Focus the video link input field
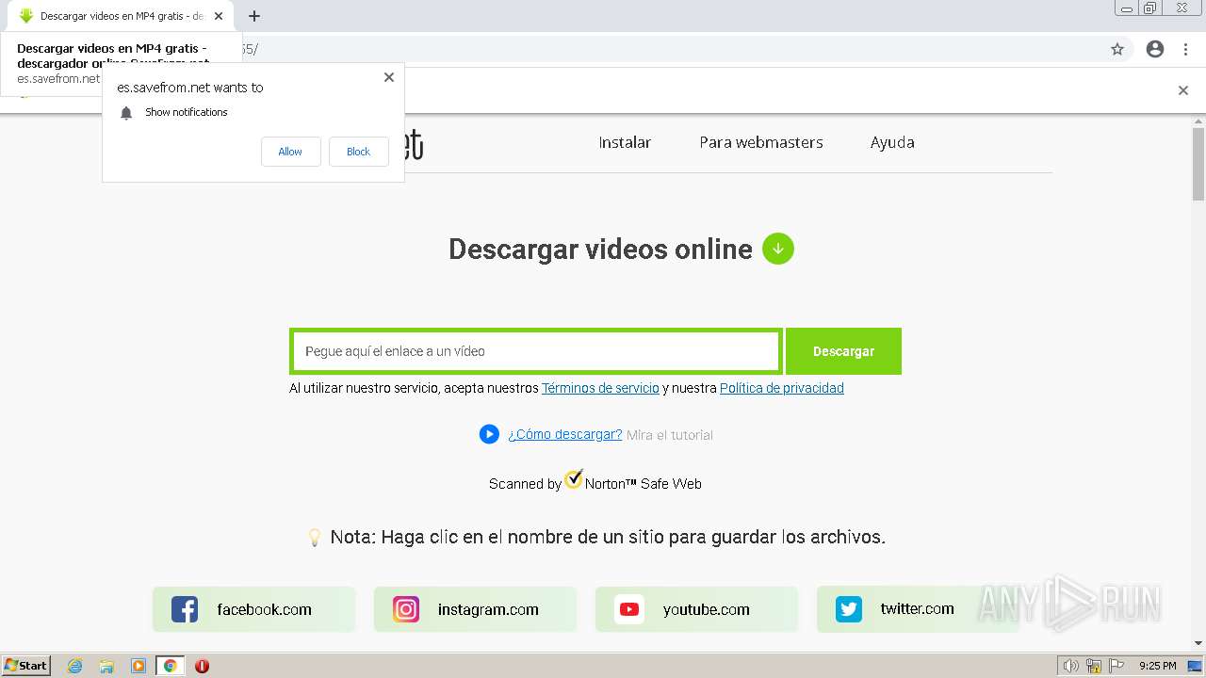Image resolution: width=1206 pixels, height=678 pixels. pos(536,351)
